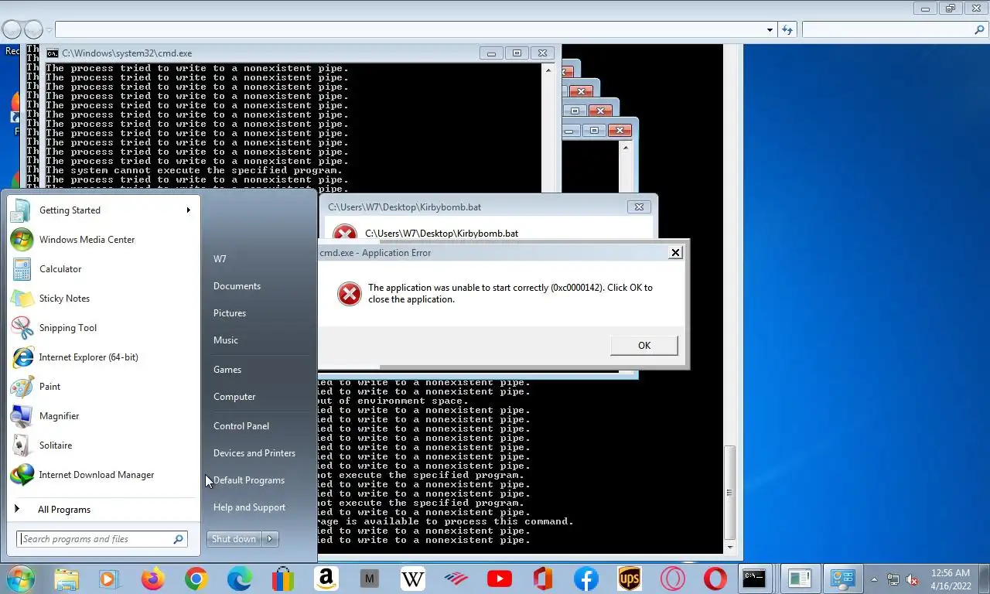Click the top address bar field

(415, 30)
